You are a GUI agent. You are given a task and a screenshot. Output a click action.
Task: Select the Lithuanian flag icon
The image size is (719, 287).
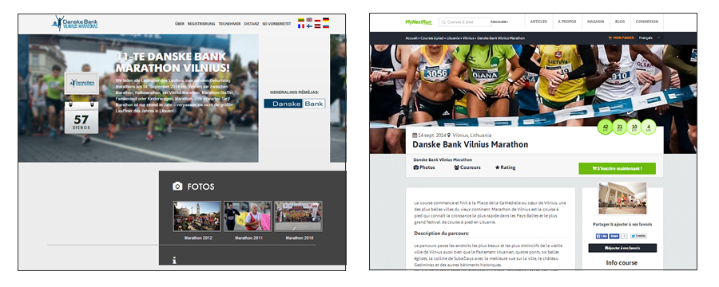[x=301, y=20]
